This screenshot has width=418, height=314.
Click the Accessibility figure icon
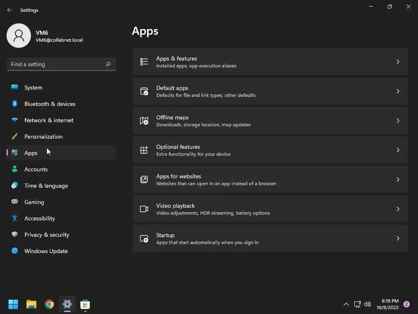click(x=15, y=218)
